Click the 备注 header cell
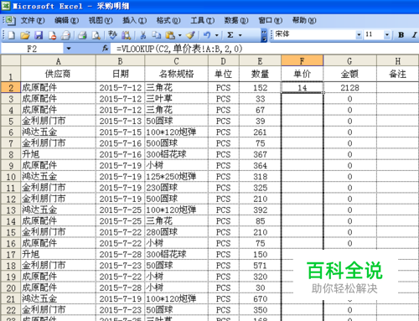Viewport: 419px width, 321px height. tap(397, 74)
